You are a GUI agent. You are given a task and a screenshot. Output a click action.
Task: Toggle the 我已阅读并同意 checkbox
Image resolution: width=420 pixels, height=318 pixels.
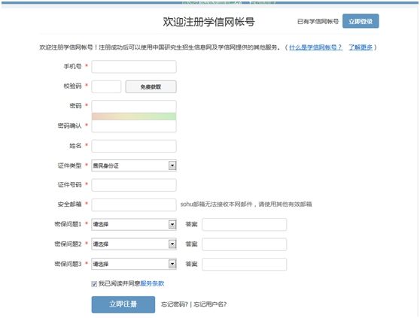point(94,283)
